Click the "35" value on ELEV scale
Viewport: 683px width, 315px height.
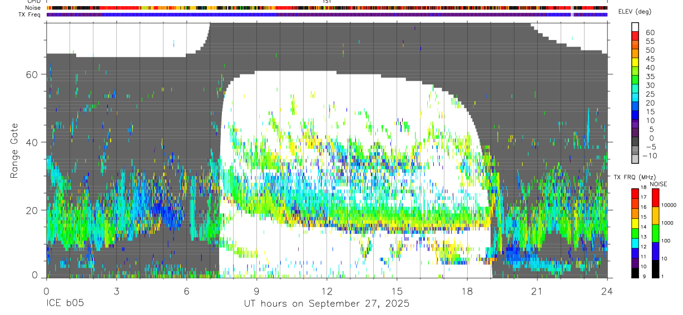pos(650,77)
